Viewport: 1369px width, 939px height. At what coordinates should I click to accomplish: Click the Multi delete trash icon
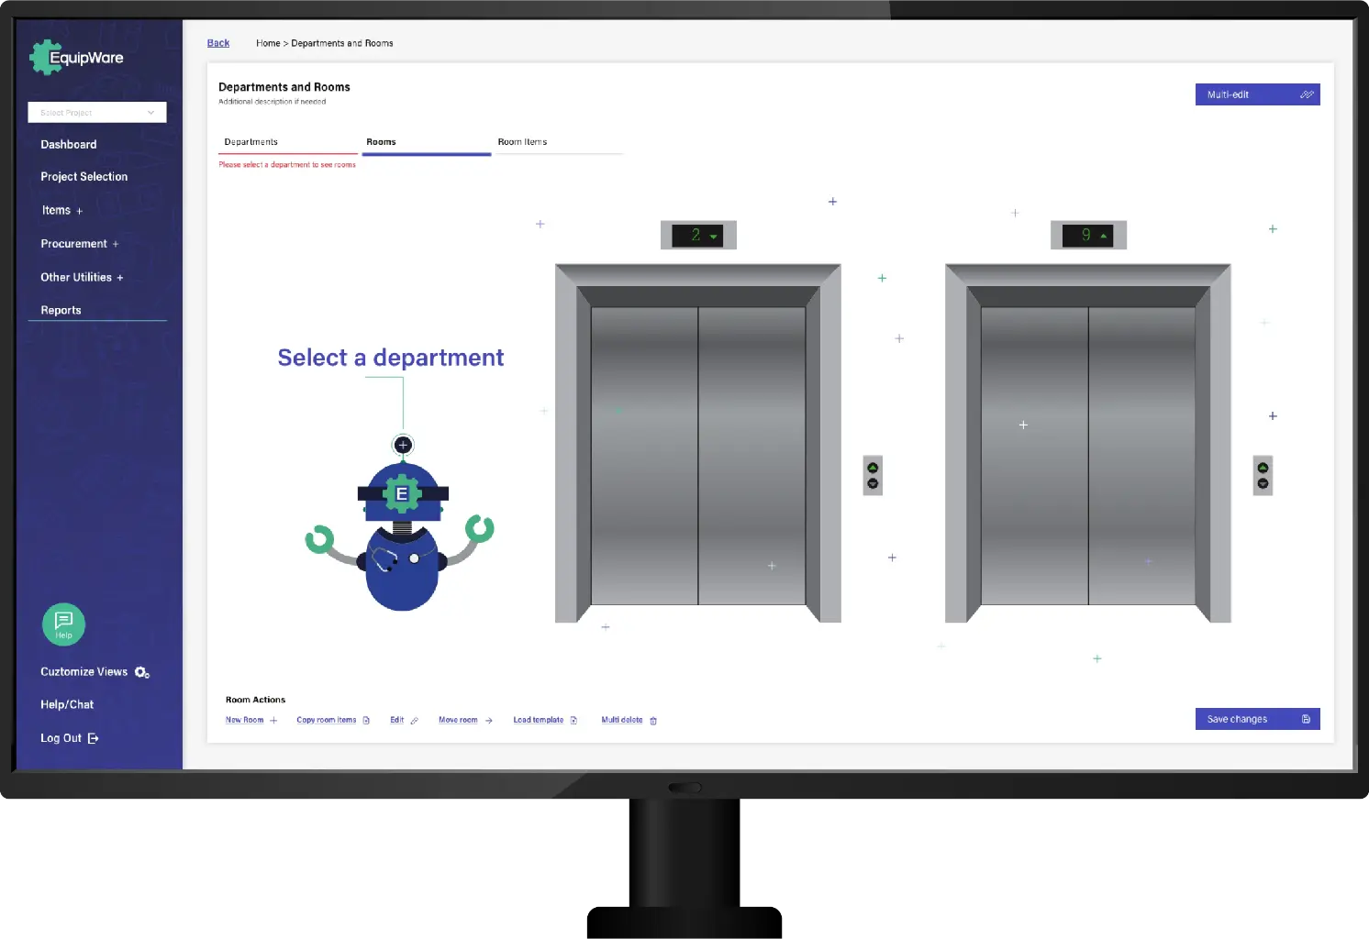(x=654, y=720)
